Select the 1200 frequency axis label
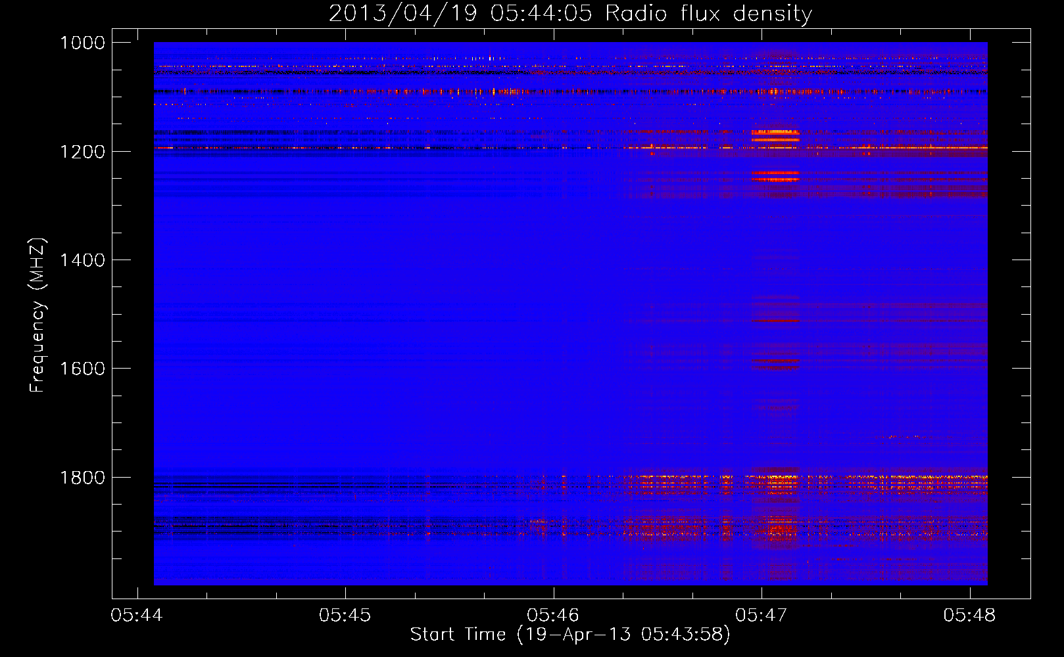The width and height of the screenshot is (1064, 657). click(x=82, y=152)
